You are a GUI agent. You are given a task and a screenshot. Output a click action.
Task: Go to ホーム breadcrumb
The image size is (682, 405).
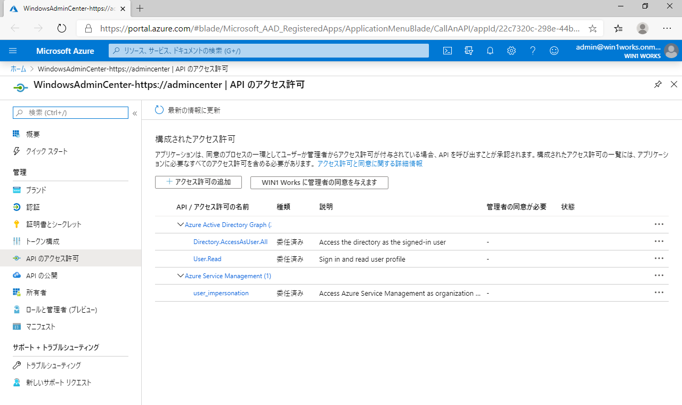coord(19,69)
